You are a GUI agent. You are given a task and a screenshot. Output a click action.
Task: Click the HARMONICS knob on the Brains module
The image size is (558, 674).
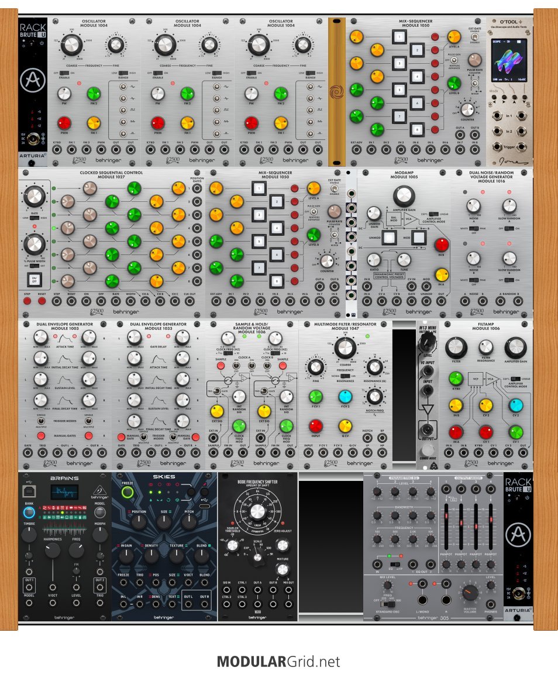point(53,551)
